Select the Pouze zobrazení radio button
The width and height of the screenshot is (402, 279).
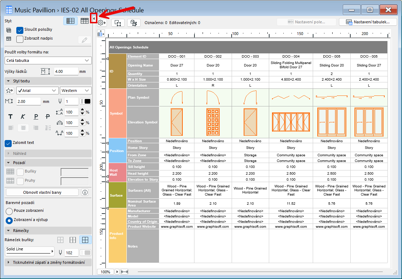(x=9, y=211)
